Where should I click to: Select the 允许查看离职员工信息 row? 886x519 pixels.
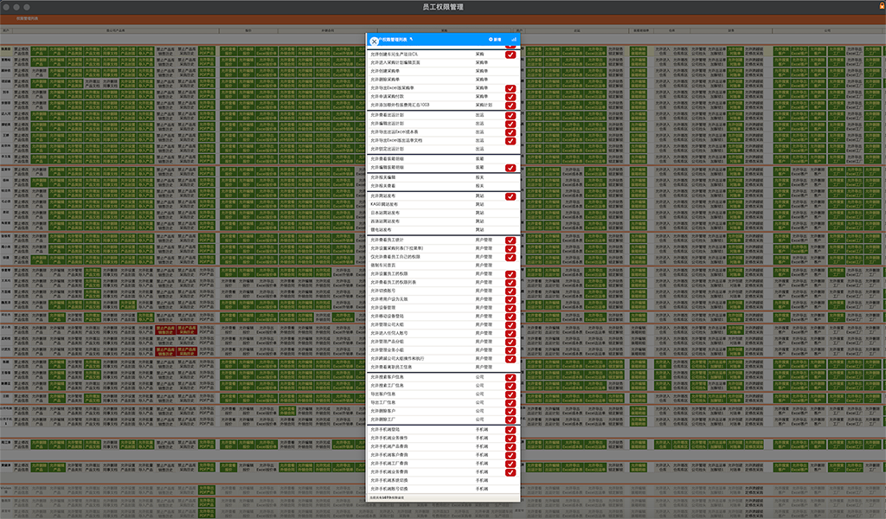click(443, 367)
